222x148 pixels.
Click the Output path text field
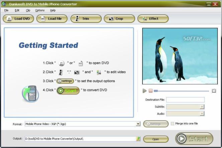click(x=81, y=139)
